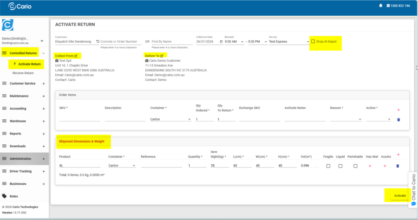
Task: Tick the Fragile checkbox
Action: click(x=328, y=166)
